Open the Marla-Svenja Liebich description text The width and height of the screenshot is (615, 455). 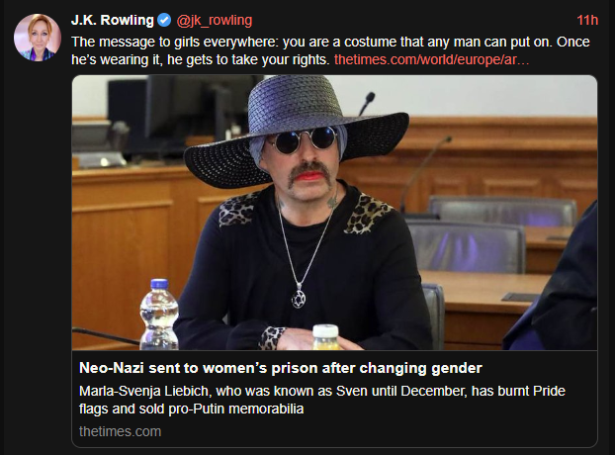tap(322, 400)
